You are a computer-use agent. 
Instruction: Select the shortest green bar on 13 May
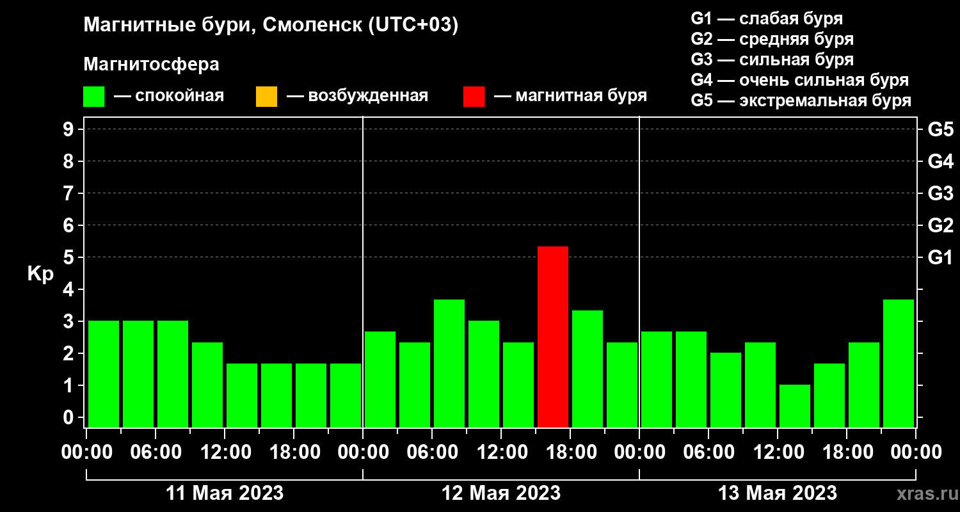(795, 406)
